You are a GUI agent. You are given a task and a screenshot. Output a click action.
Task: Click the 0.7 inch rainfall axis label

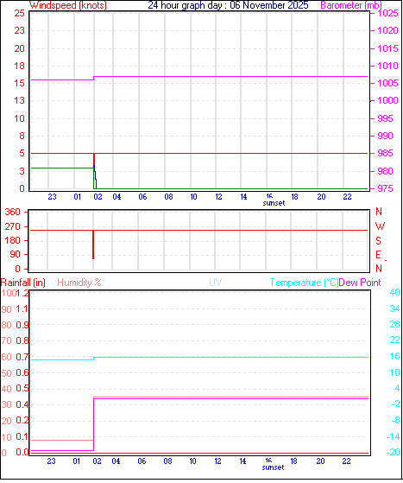pyautogui.click(x=22, y=357)
